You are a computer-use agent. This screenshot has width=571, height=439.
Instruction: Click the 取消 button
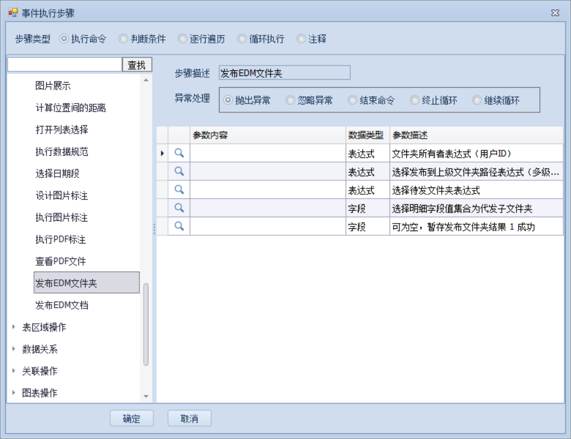pos(189,419)
